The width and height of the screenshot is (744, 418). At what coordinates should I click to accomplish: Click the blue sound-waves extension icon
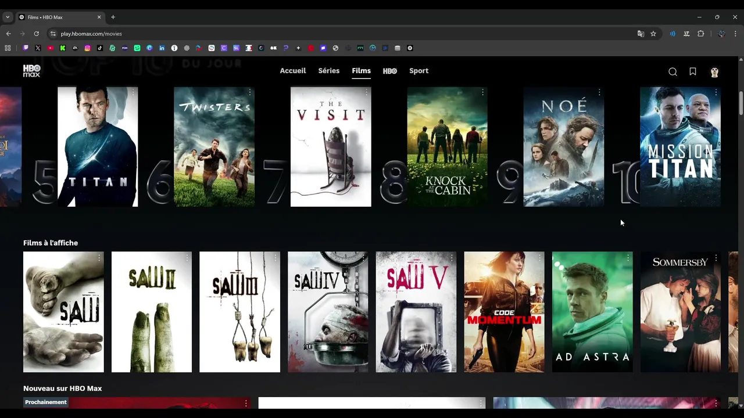tap(673, 34)
